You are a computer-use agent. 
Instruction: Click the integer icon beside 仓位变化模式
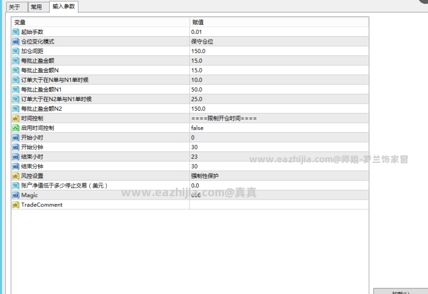pos(16,41)
